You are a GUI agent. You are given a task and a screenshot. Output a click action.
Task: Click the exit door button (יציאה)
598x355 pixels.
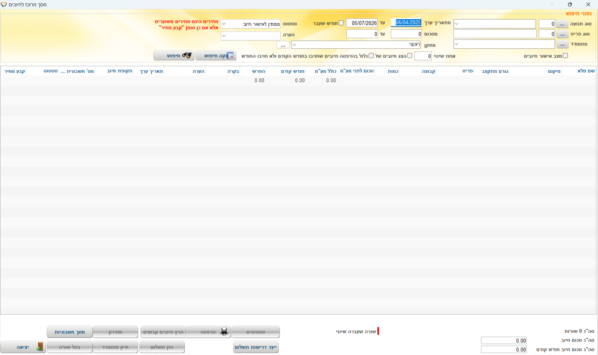tap(23, 347)
